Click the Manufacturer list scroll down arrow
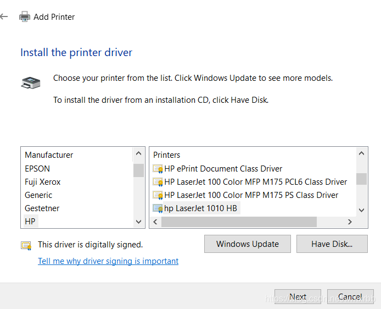This screenshot has height=309, width=381. tap(139, 222)
